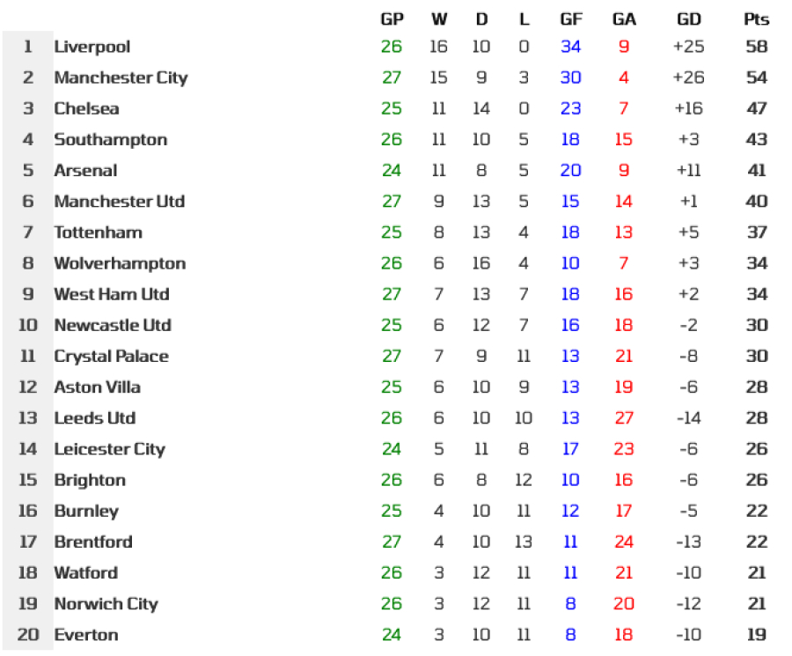Screen dimensions: 792x656
Task: Click the GA column header
Action: click(x=624, y=19)
